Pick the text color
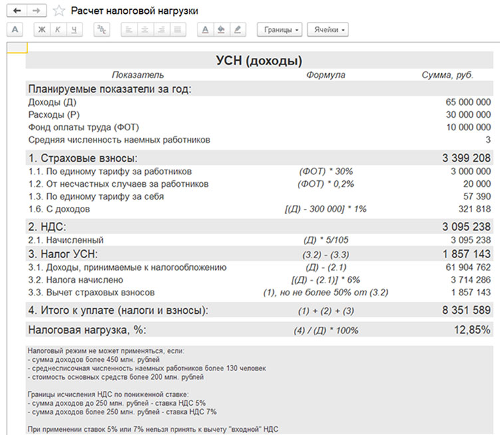Image resolution: width=500 pixels, height=435 pixels. (205, 30)
